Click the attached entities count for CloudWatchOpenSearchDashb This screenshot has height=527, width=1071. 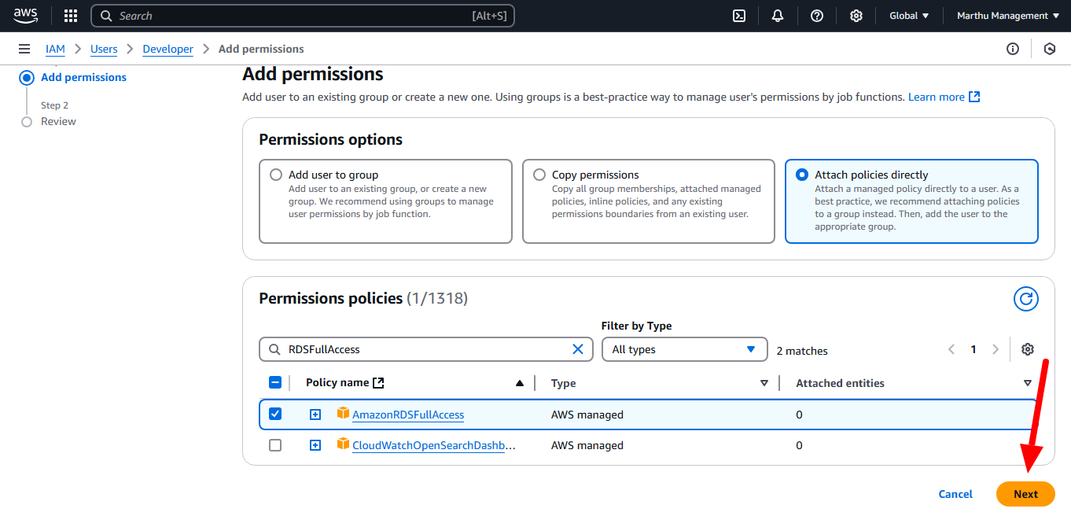click(799, 445)
